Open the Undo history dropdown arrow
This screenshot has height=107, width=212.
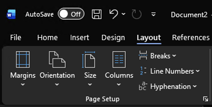(123, 14)
